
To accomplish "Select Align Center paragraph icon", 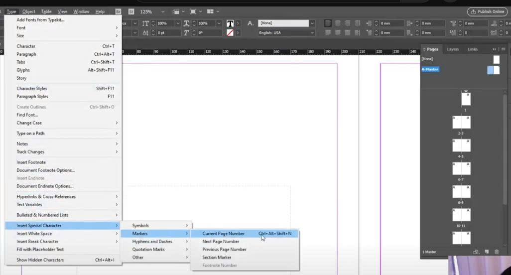I will pos(338,23).
